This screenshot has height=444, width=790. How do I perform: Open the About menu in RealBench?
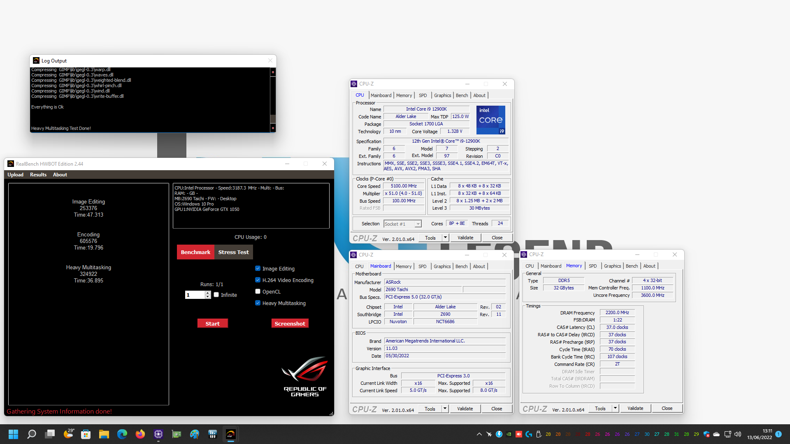click(60, 175)
